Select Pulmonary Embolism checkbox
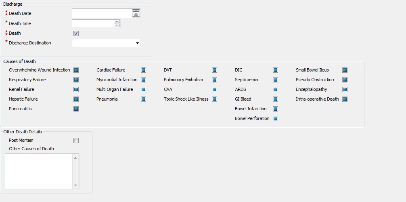The height and width of the screenshot is (202, 406). (x=214, y=80)
